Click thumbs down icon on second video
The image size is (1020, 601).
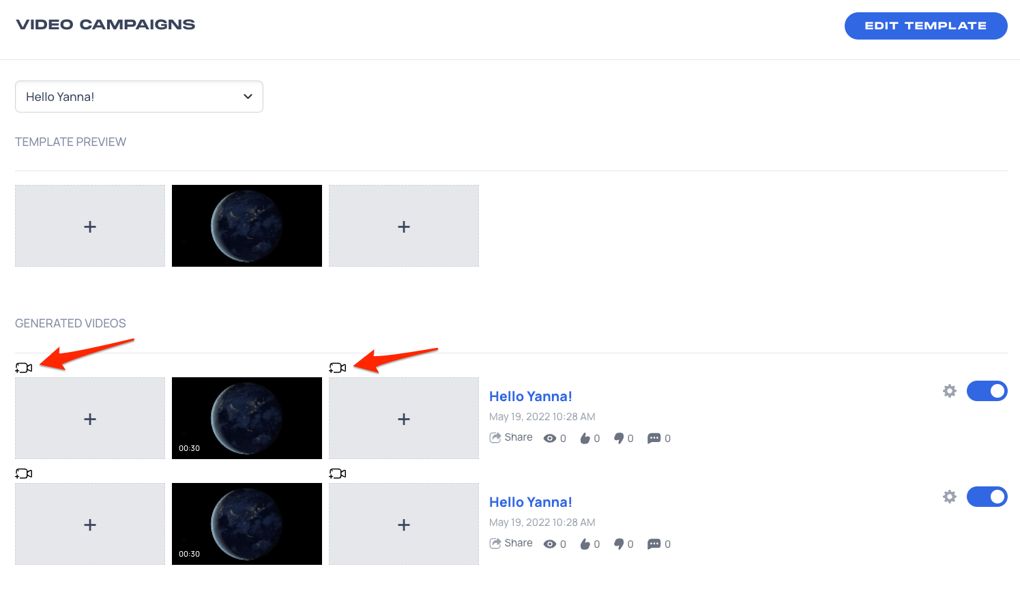619,544
